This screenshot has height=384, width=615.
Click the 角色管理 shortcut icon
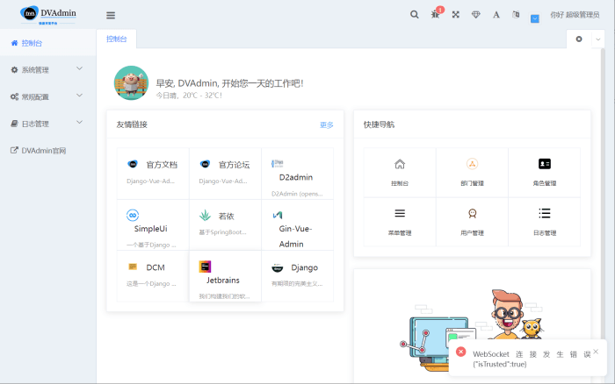545,164
